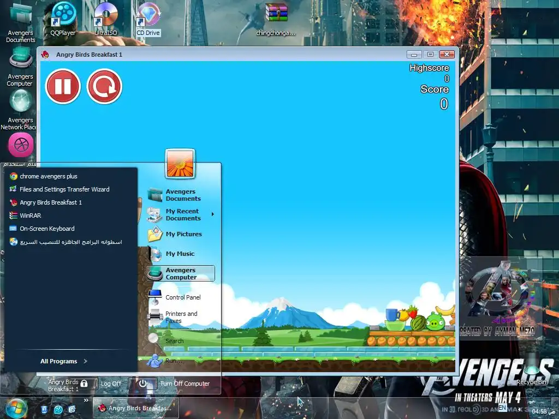Screen dimensions: 559x419
Task: Open Avengers Network Places desktop icon
Action: (x=20, y=110)
